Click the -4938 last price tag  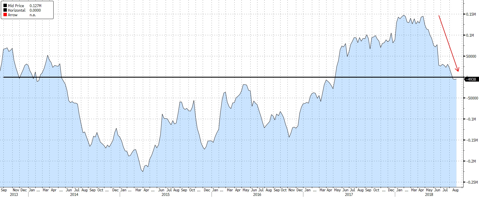tap(471, 79)
